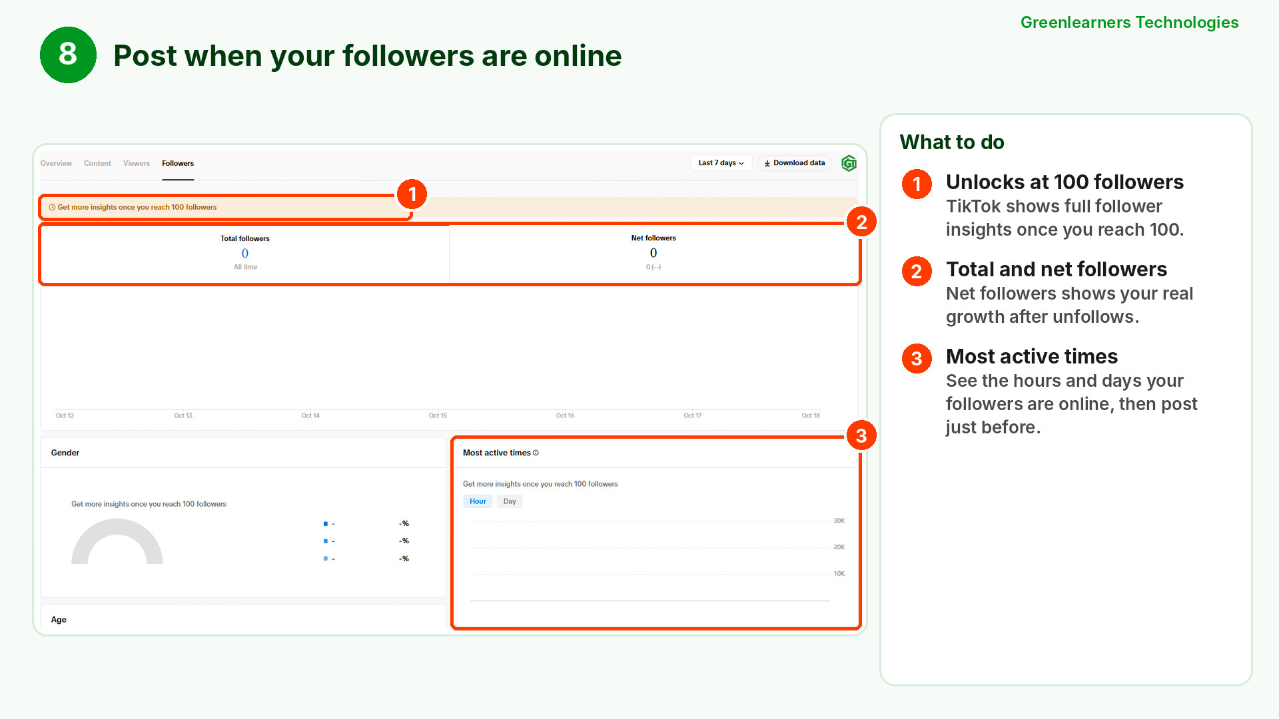
Task: Select the Total followers card
Action: (245, 254)
